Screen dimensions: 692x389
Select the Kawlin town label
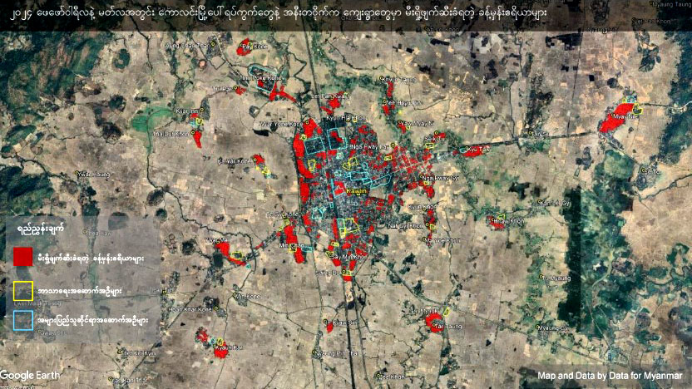[357, 191]
